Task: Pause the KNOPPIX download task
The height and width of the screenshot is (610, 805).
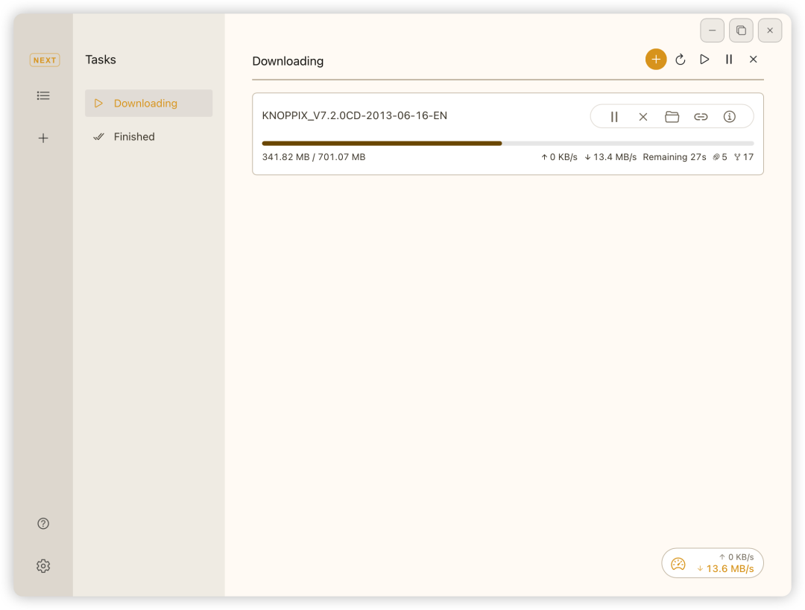Action: [614, 117]
